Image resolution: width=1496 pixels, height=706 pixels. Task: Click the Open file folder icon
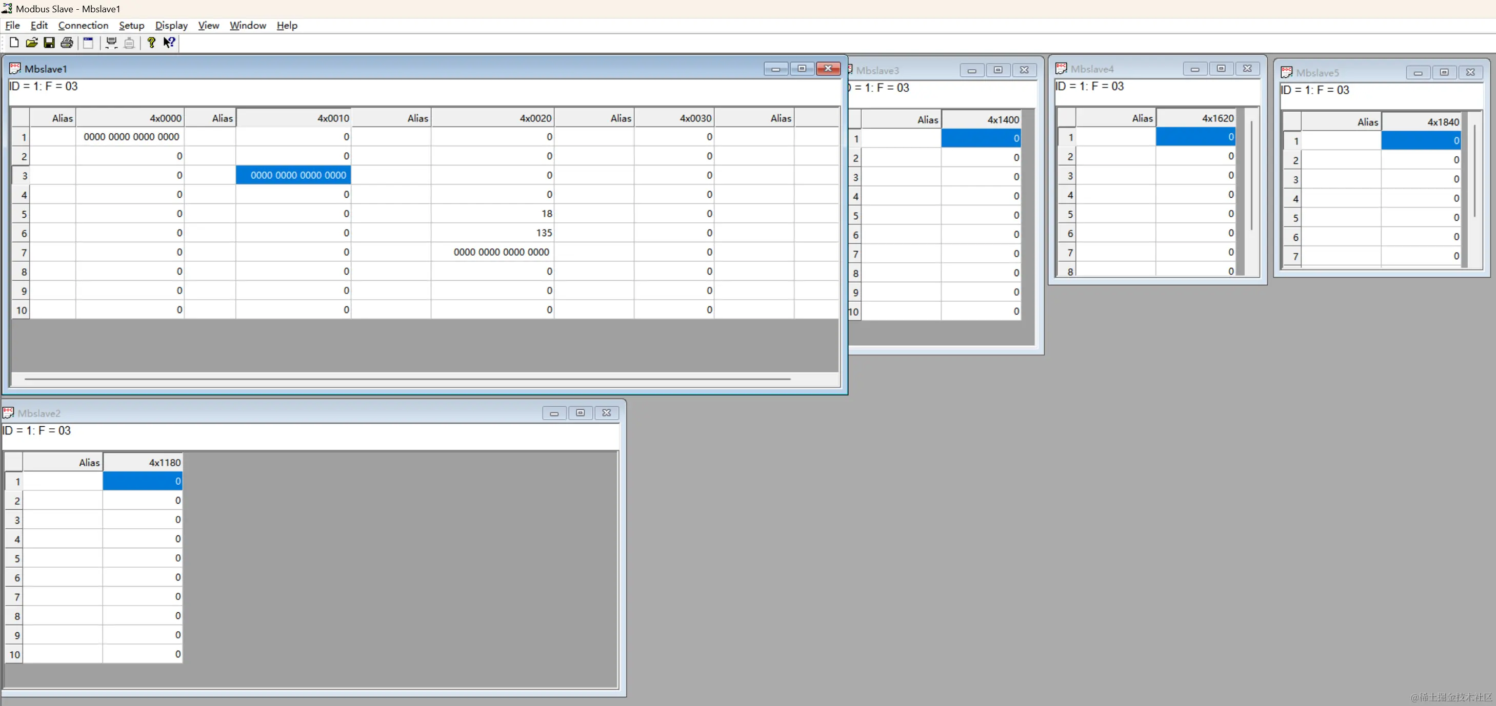(x=31, y=43)
